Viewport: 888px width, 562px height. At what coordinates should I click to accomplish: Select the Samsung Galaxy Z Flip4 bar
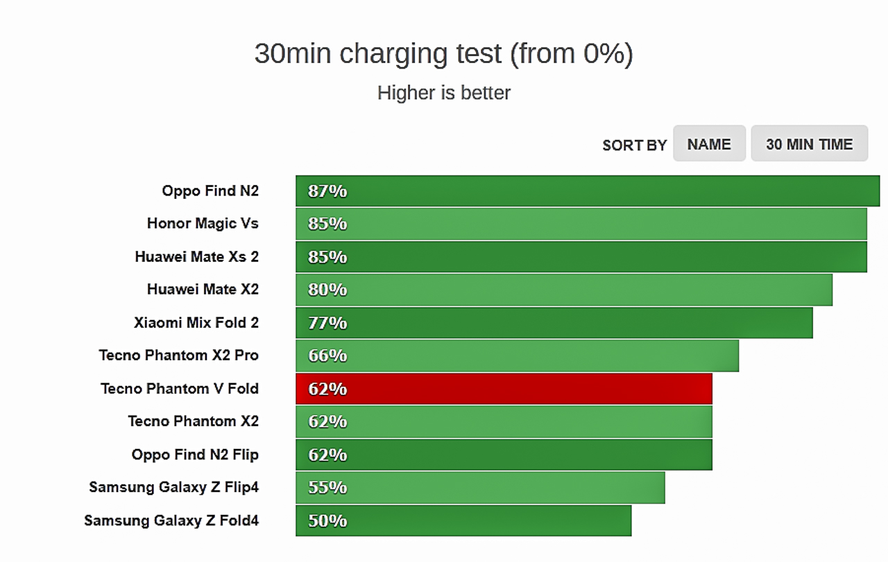[x=480, y=487]
